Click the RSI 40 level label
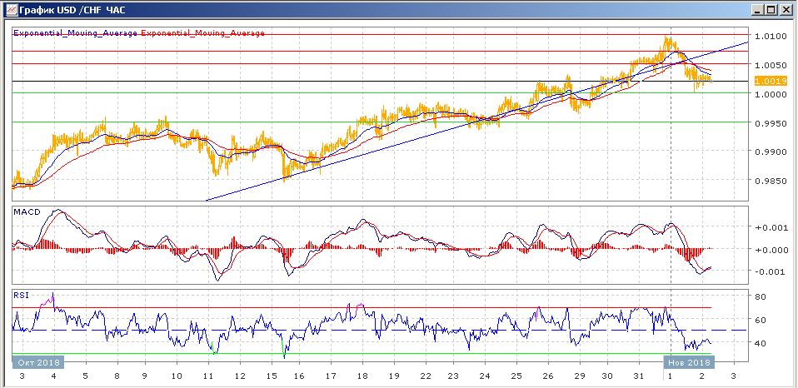798x388 pixels. (x=761, y=343)
